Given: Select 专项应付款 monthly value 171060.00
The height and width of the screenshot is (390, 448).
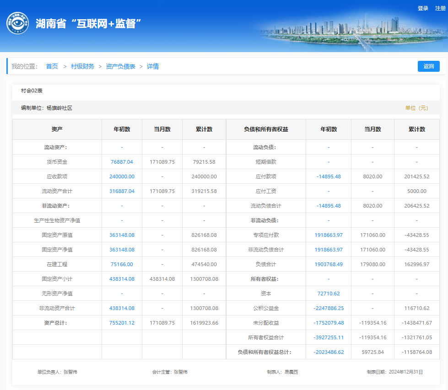Looking at the screenshot, I should coord(372,235).
